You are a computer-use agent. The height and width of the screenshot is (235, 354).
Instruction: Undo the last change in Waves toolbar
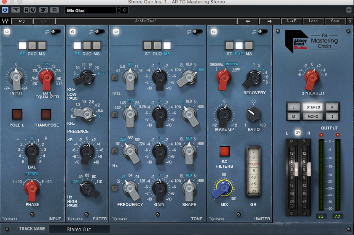(x=22, y=21)
